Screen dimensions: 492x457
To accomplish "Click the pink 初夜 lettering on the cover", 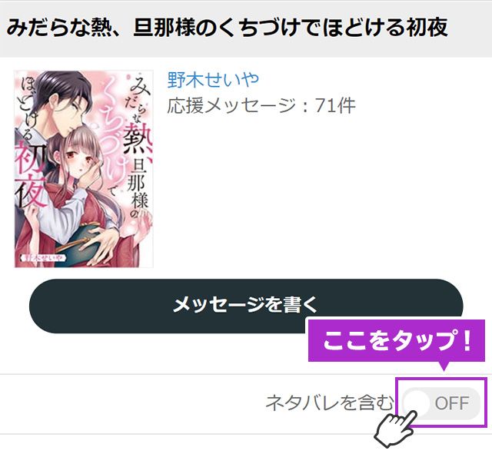I will 31,174.
